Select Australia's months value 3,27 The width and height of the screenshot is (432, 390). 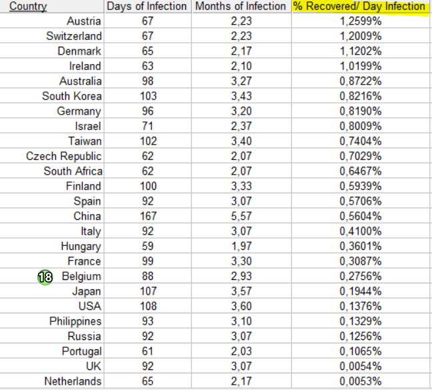(x=241, y=81)
